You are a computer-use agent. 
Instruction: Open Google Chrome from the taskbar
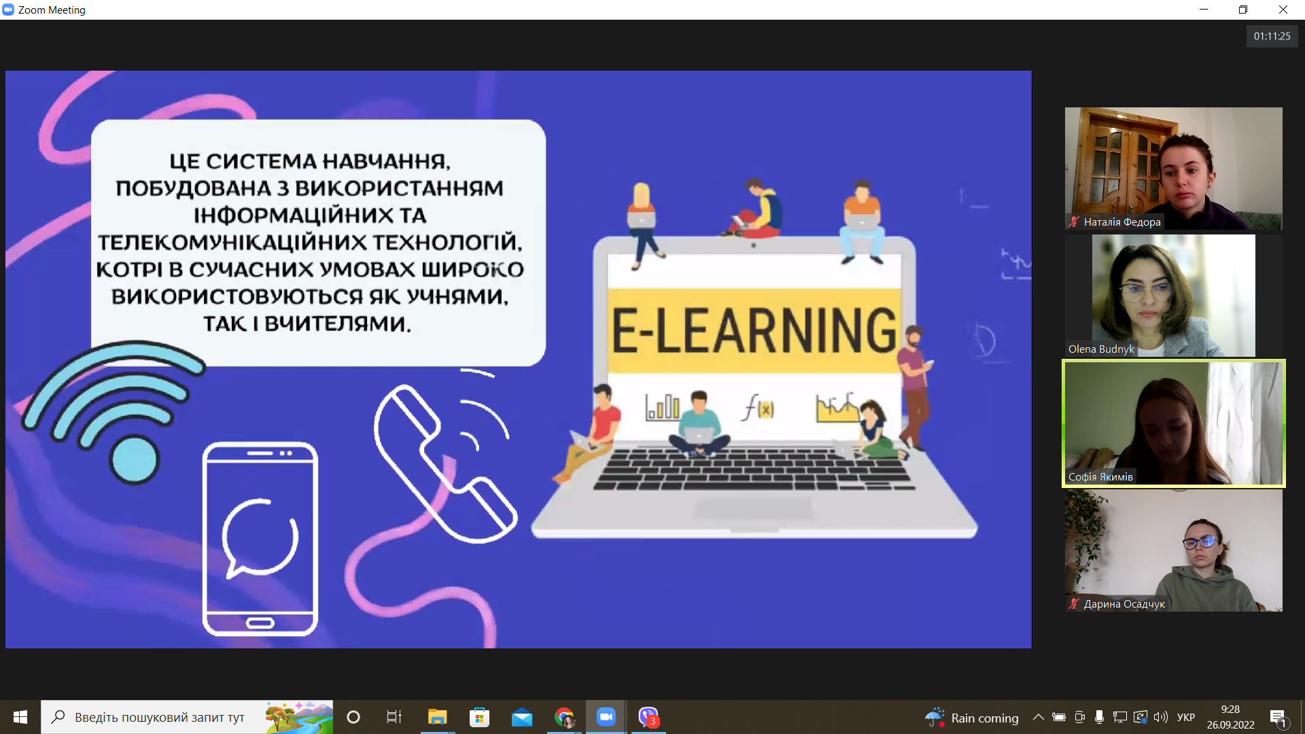(564, 717)
